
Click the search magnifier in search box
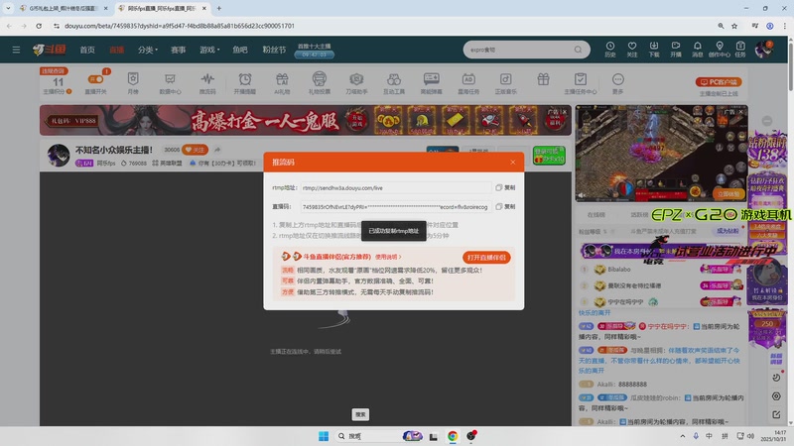pos(578,50)
